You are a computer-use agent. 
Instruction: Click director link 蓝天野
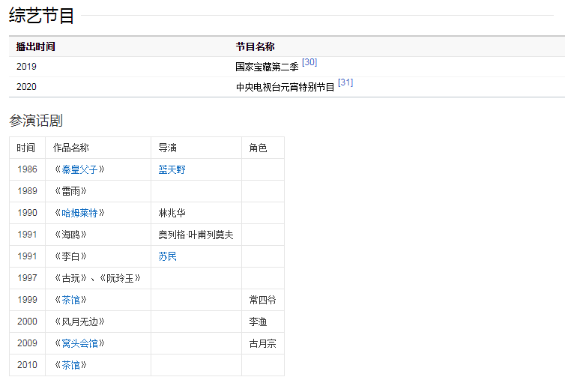172,169
